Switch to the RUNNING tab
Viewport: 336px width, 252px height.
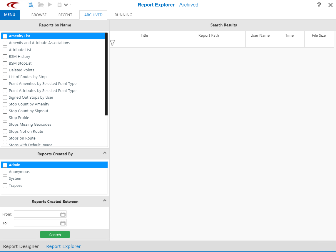(x=123, y=15)
